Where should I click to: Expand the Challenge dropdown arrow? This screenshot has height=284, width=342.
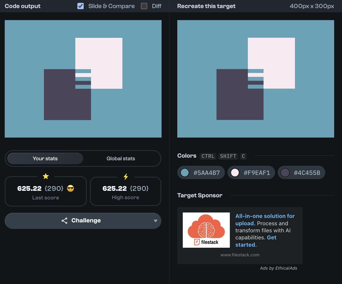(155, 221)
